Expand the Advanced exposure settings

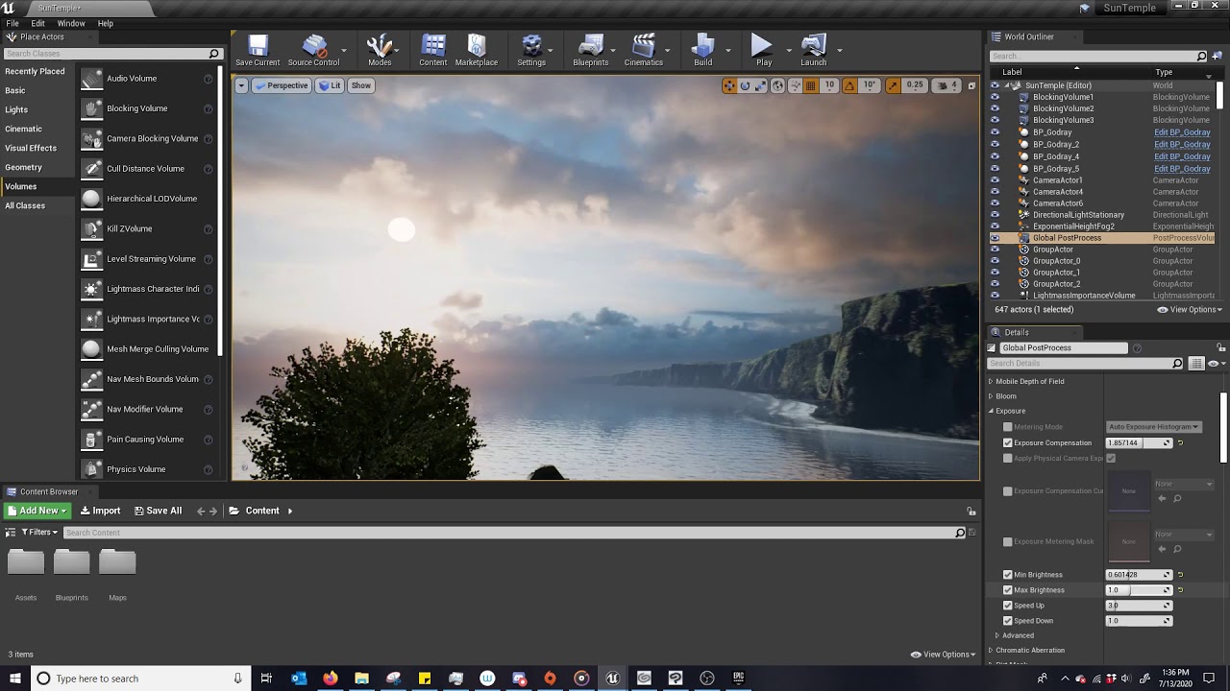coord(997,635)
